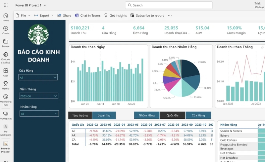
Task: Select the Tăng Trưởng button
Action: click(80, 115)
